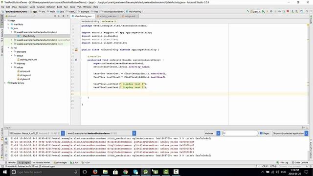Open the Gradle Console
313x176 pixels.
click(300, 163)
